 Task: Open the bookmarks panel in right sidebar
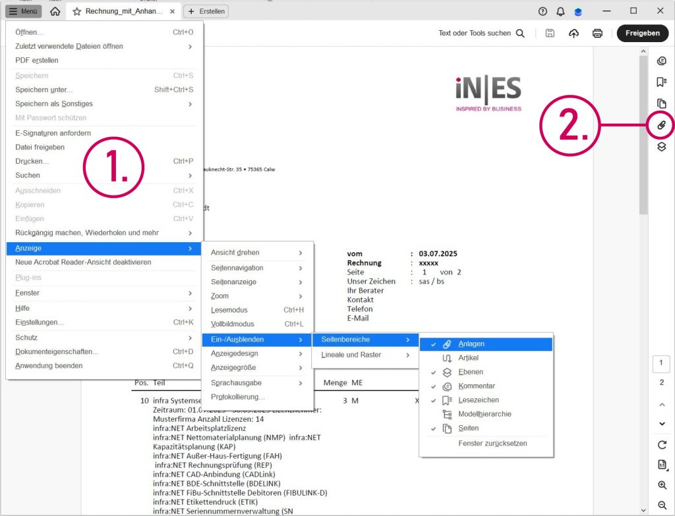point(662,82)
